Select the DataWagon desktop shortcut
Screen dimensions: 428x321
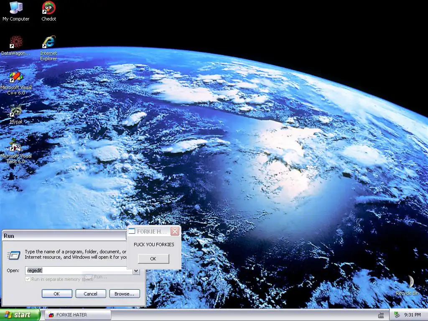16,45
